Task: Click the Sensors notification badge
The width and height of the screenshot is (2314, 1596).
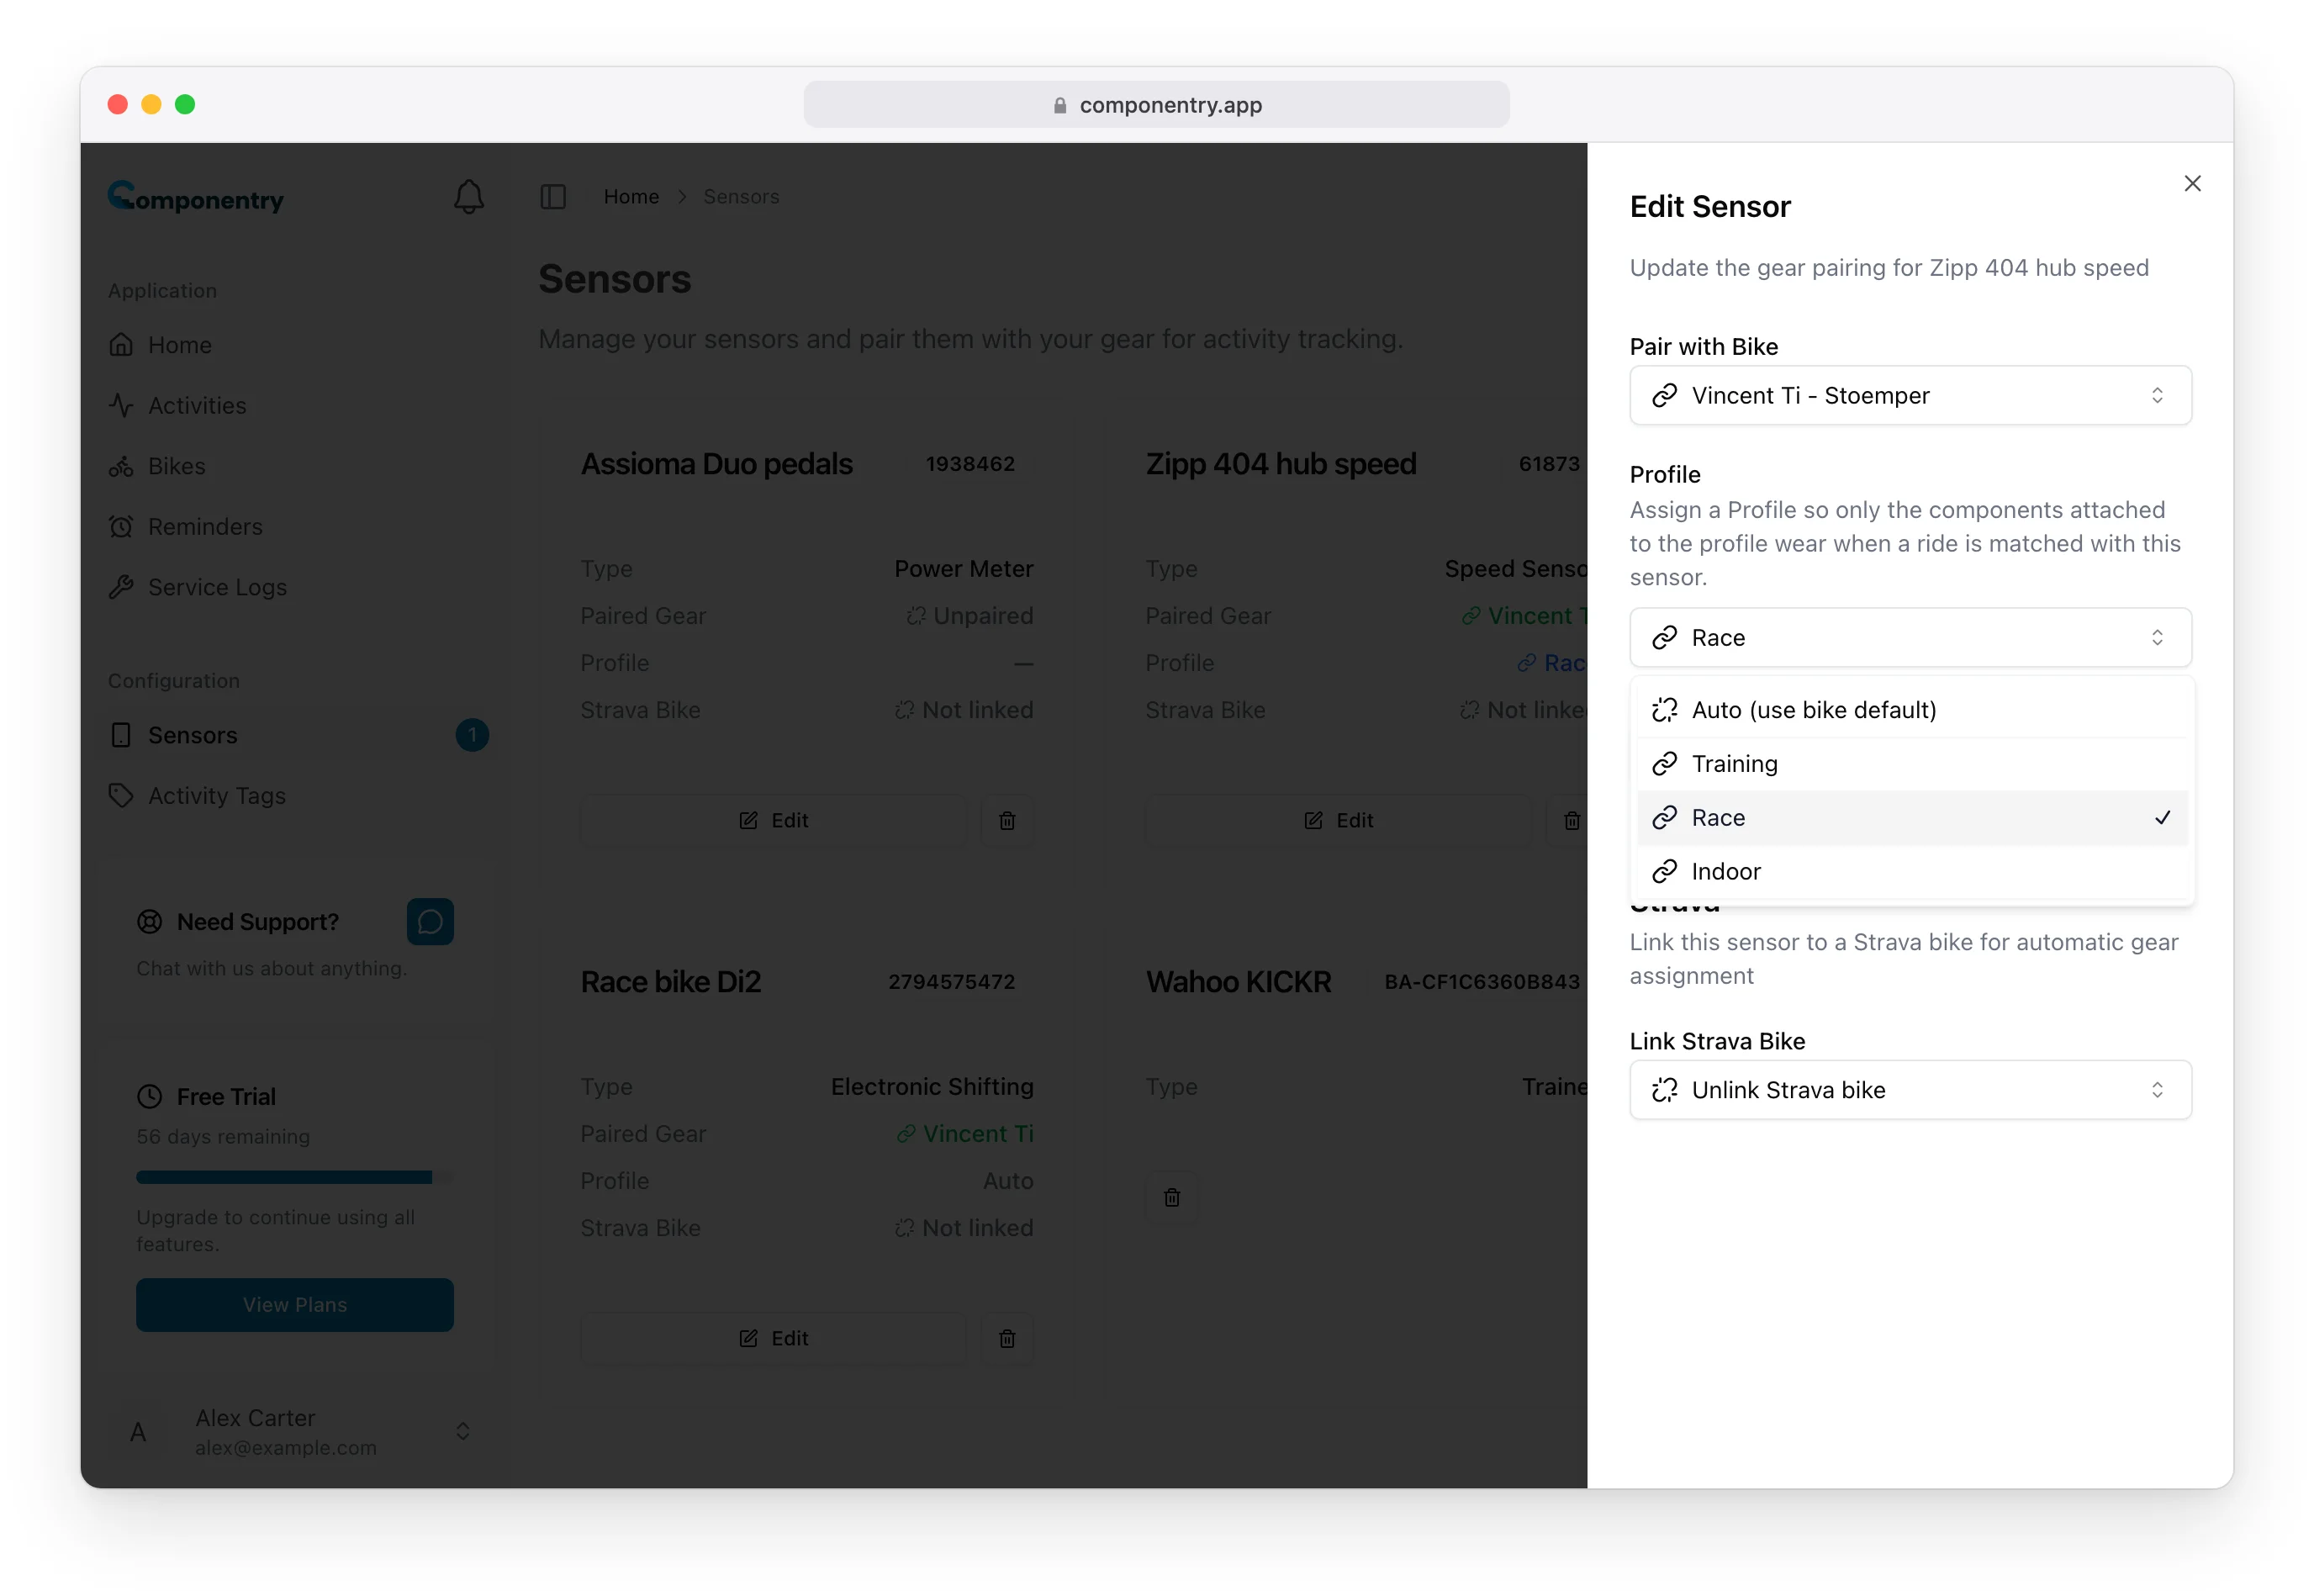Action: point(472,735)
